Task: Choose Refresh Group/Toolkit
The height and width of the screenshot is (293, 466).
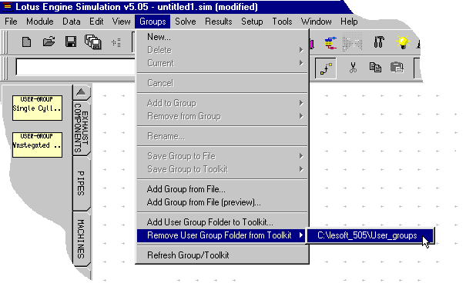Action: (222, 255)
